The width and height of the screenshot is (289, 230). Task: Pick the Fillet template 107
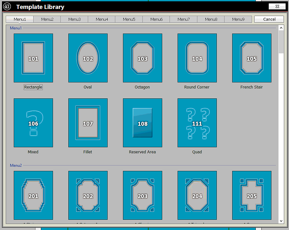coord(88,123)
